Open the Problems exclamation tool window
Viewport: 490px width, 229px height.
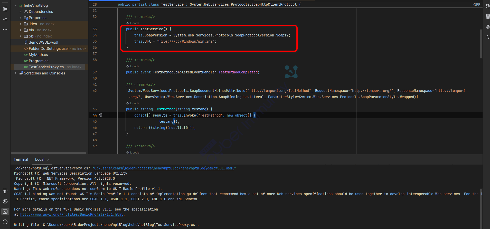coord(5,222)
